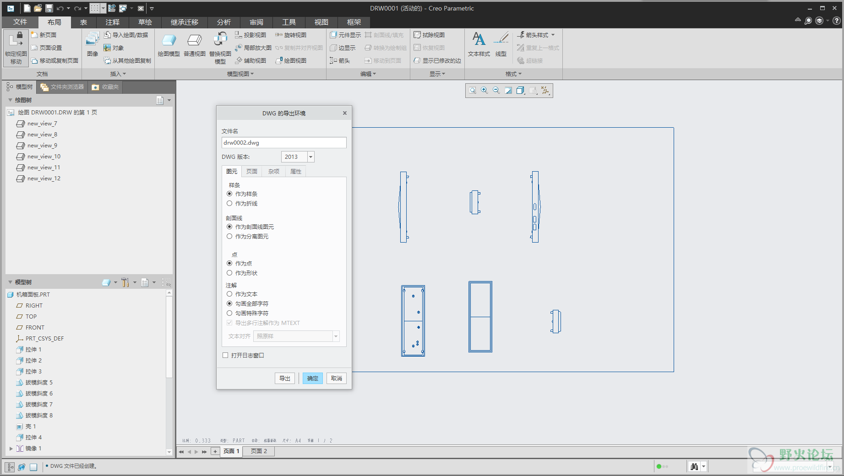Click the 文件名 input field drw0002.dwg
844x476 pixels.
[284, 142]
